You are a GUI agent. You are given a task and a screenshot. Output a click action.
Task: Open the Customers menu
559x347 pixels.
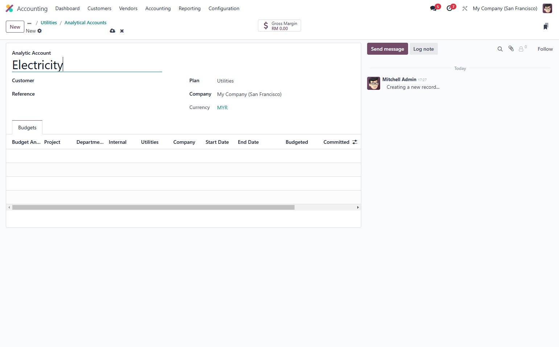pos(99,8)
